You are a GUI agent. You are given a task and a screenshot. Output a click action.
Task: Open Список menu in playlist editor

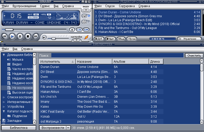(110, 6)
